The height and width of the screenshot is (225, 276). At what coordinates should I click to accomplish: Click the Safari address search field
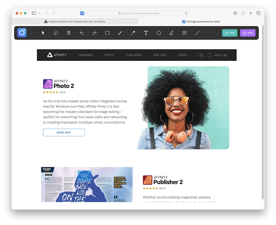click(138, 13)
